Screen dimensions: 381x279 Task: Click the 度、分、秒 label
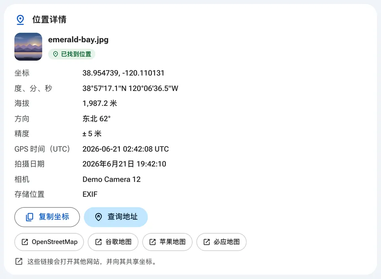coord(33,88)
